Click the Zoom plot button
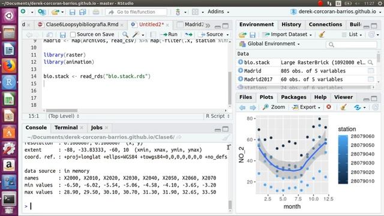Screen dimensions: 384x216 pos(274,107)
